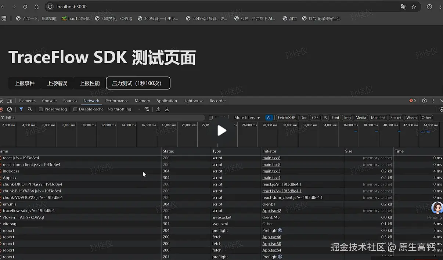Sort by the Initiator column header
The height and width of the screenshot is (260, 443).
click(x=302, y=151)
